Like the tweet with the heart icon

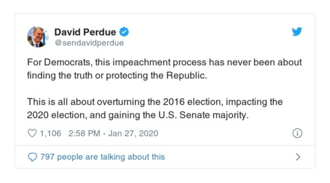click(32, 133)
